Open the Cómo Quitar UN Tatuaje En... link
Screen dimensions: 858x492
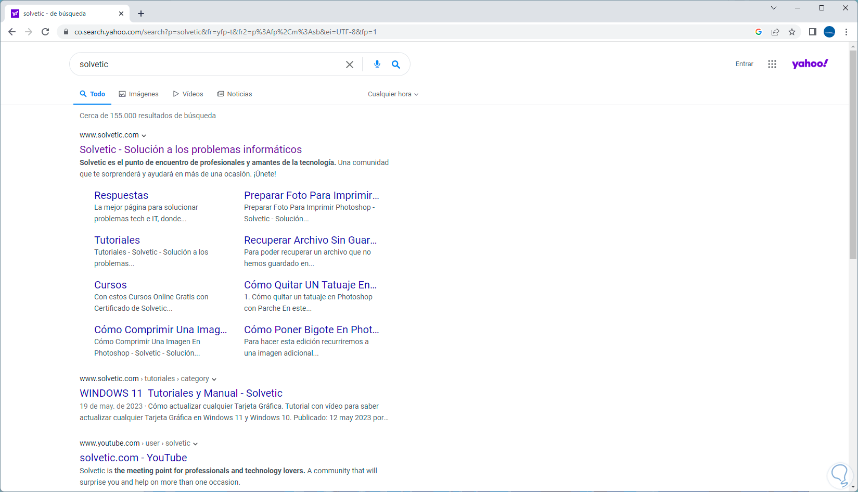click(x=311, y=285)
